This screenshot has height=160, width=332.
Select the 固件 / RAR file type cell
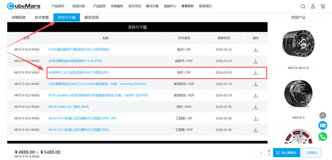(x=184, y=107)
